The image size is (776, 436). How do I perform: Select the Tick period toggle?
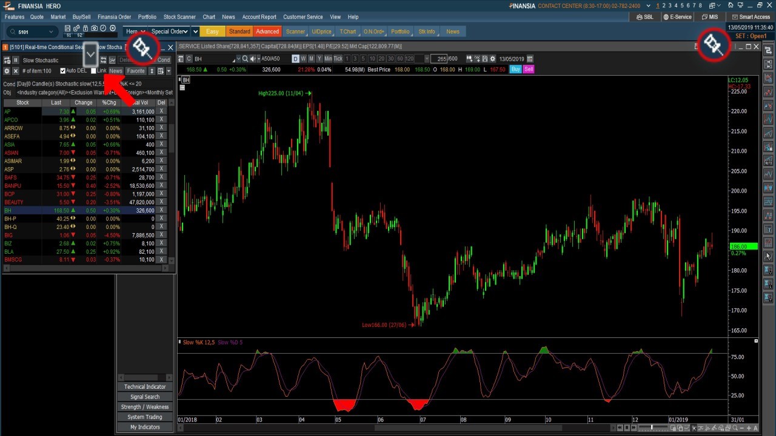[x=338, y=59]
